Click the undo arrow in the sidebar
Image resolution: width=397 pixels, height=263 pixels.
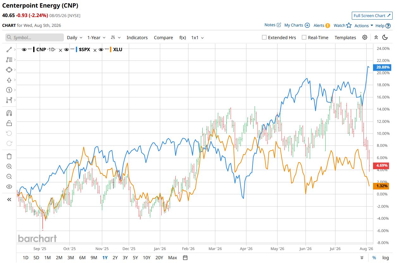point(9,133)
